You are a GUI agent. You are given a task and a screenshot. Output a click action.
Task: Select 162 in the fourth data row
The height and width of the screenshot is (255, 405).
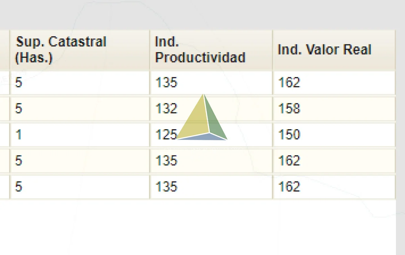(x=289, y=160)
